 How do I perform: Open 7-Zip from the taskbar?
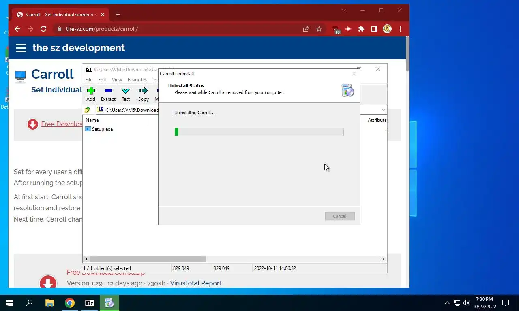[90, 303]
